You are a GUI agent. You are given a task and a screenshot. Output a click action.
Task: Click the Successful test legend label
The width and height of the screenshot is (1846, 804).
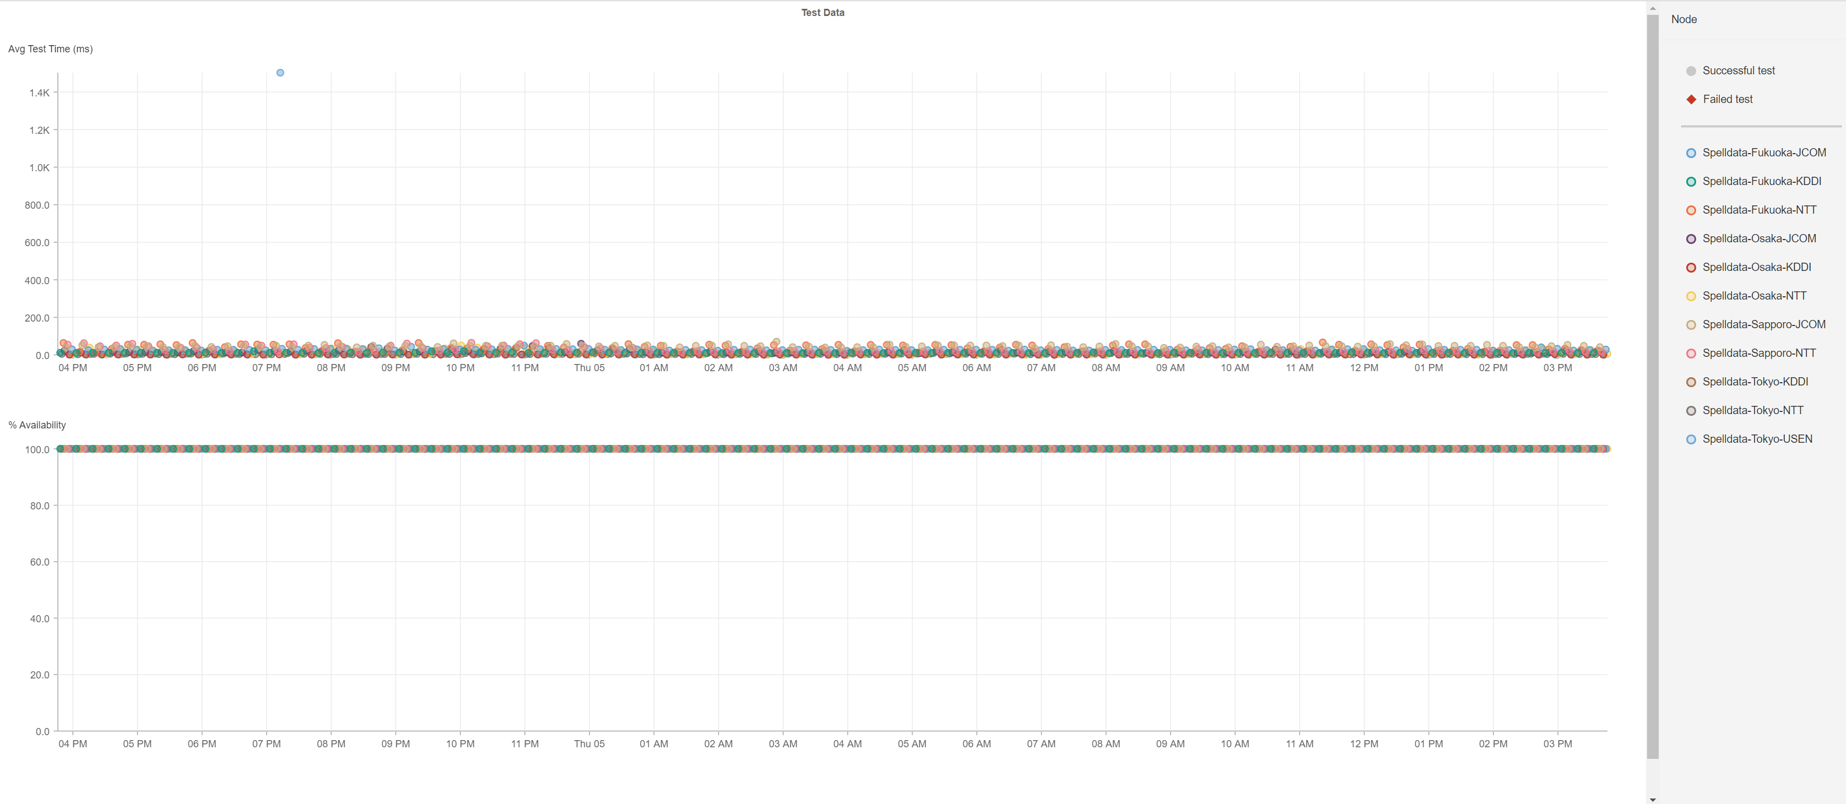1739,71
